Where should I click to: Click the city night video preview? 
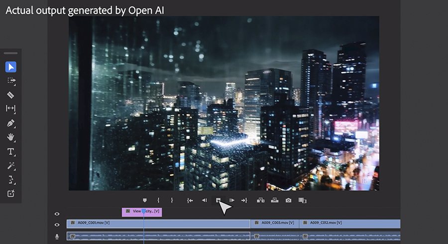tap(224, 103)
